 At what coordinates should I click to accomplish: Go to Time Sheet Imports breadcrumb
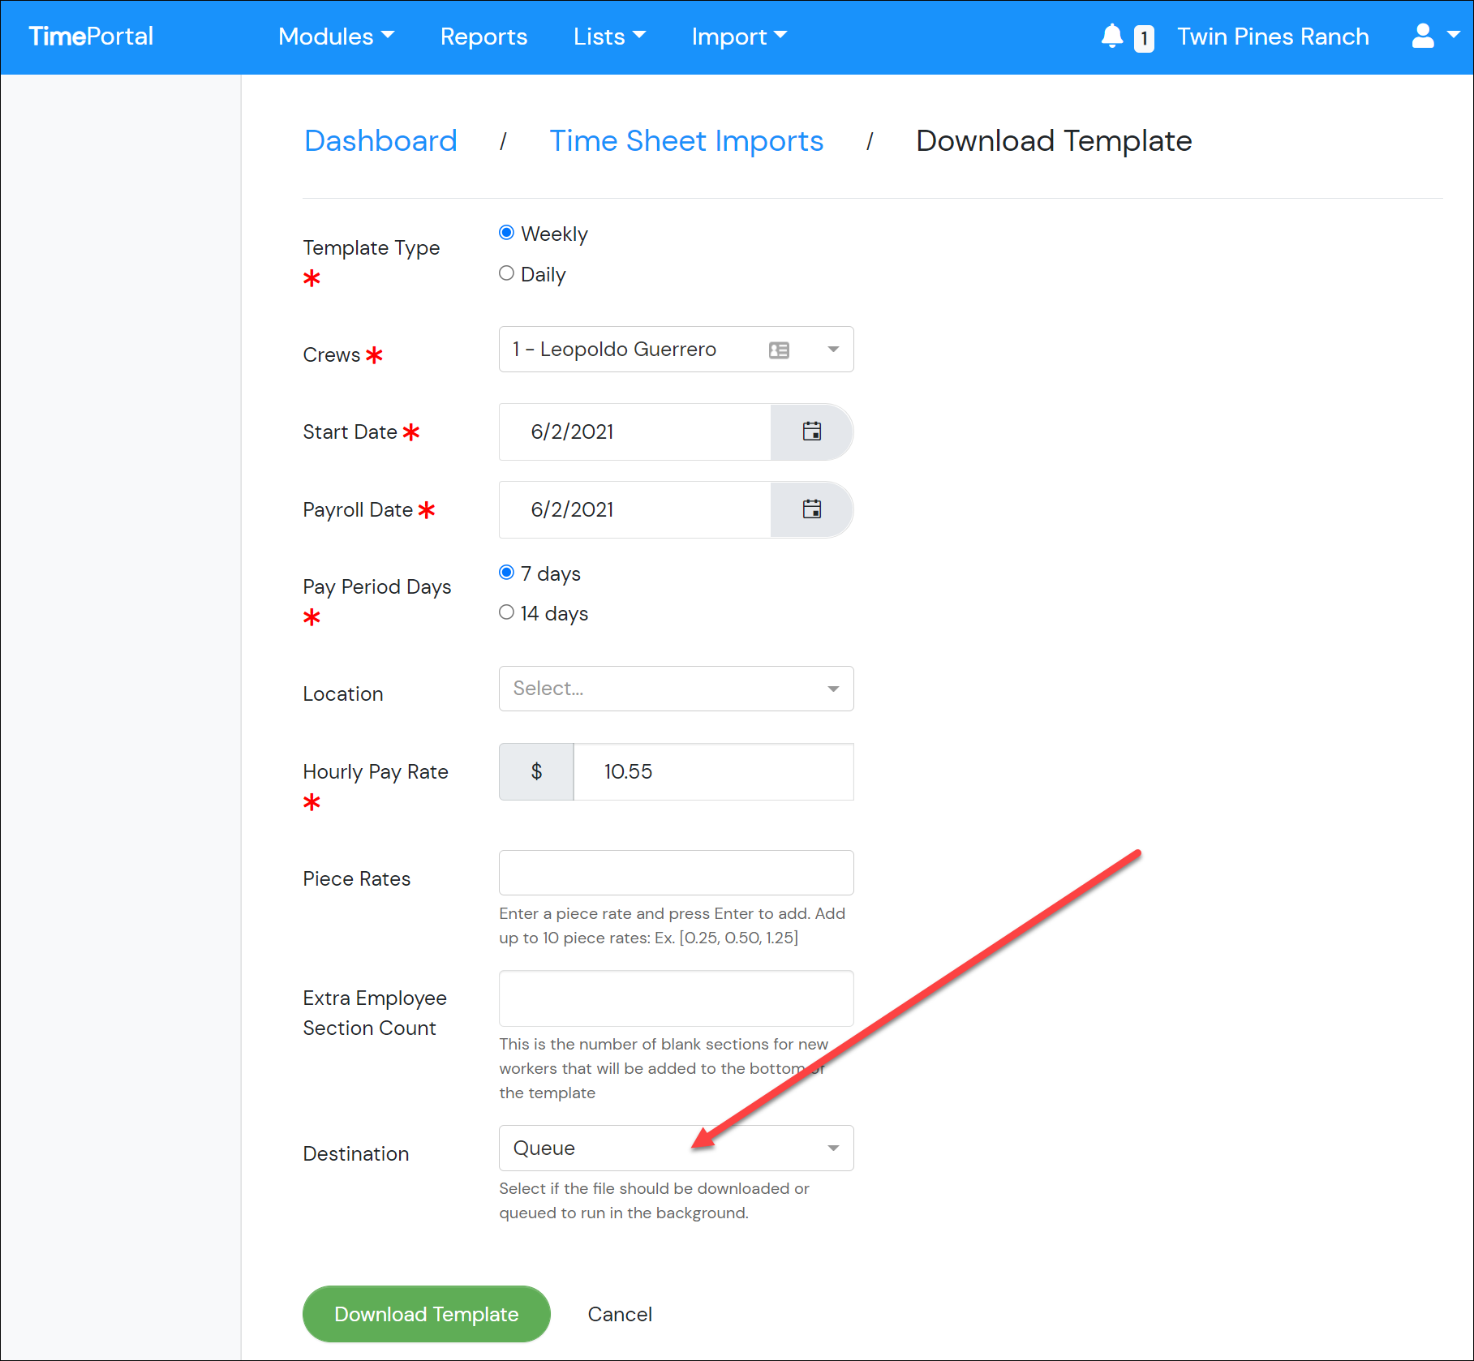point(686,141)
